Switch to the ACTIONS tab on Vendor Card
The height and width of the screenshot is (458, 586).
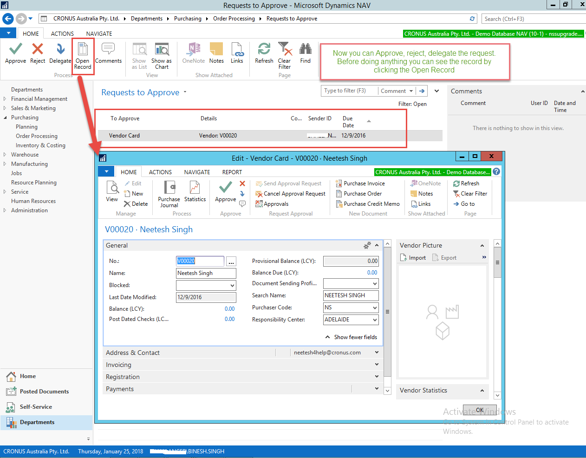point(160,172)
